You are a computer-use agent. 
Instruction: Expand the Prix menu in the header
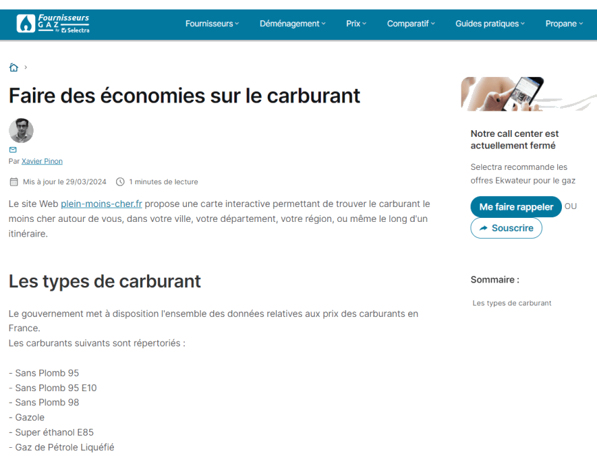pyautogui.click(x=356, y=24)
